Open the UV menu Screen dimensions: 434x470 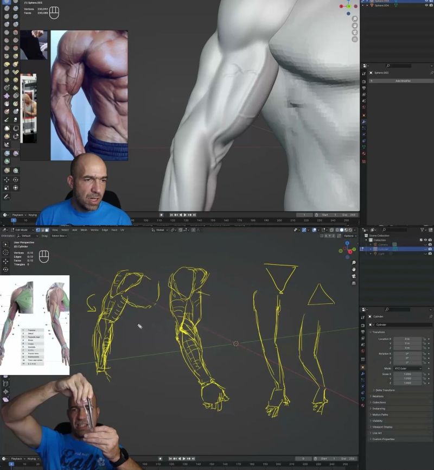[x=122, y=230]
